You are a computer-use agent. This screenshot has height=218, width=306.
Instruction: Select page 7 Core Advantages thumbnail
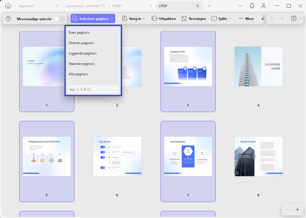[x=188, y=157]
